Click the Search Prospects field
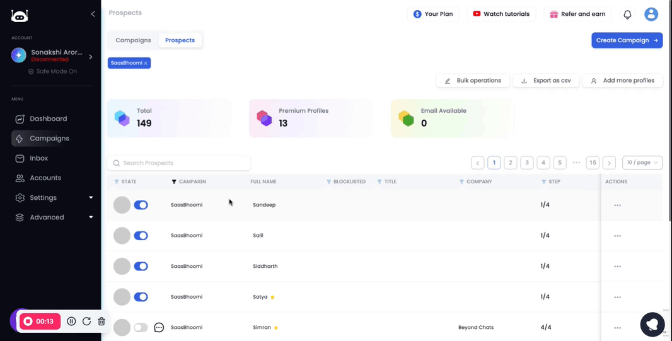The image size is (672, 341). coord(178,163)
